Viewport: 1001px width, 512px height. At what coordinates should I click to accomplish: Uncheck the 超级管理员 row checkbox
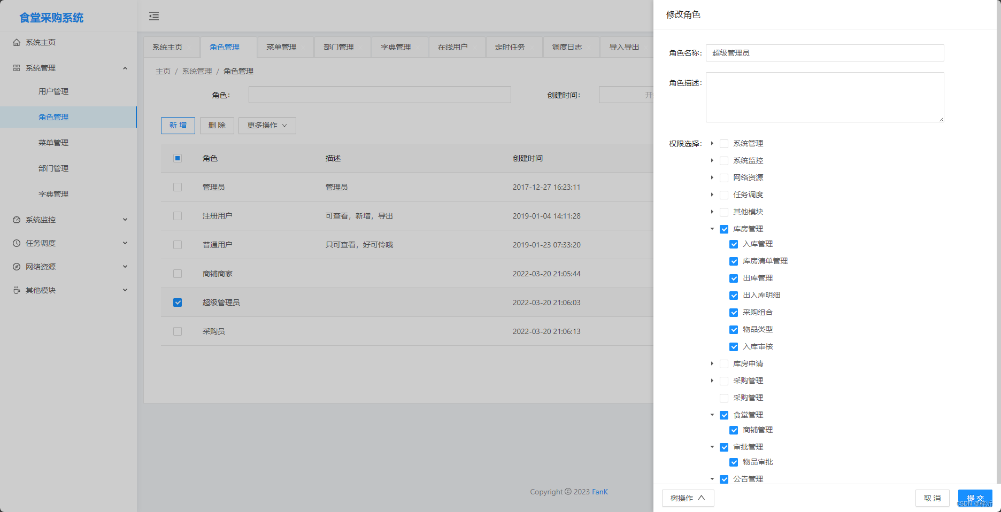[178, 302]
